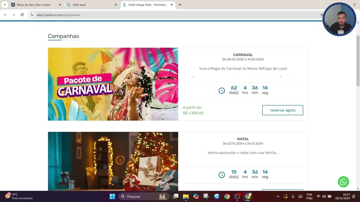Click the 'R$ 1.305,60' price text
The width and height of the screenshot is (360, 202).
click(x=193, y=113)
